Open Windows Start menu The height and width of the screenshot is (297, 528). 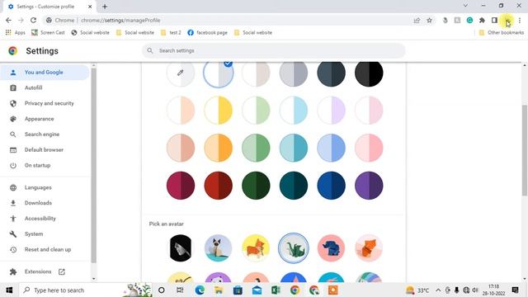tap(9, 290)
